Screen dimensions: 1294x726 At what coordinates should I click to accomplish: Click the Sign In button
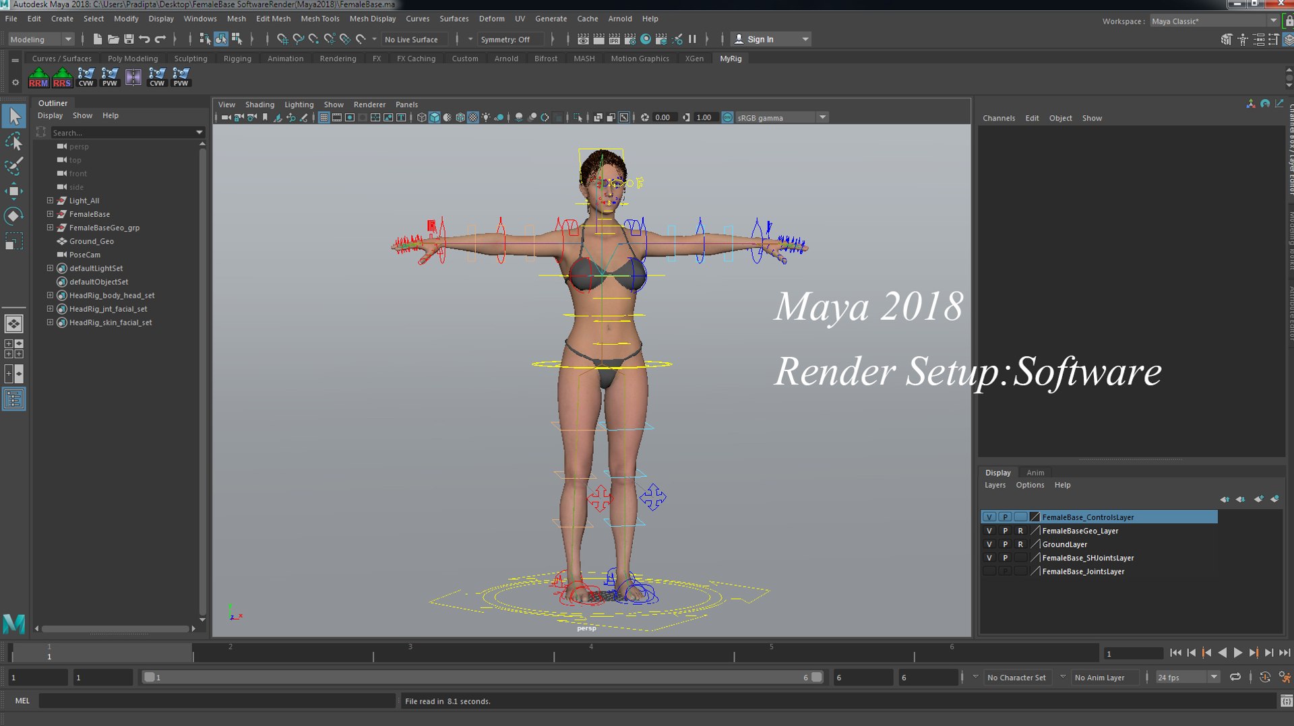771,39
